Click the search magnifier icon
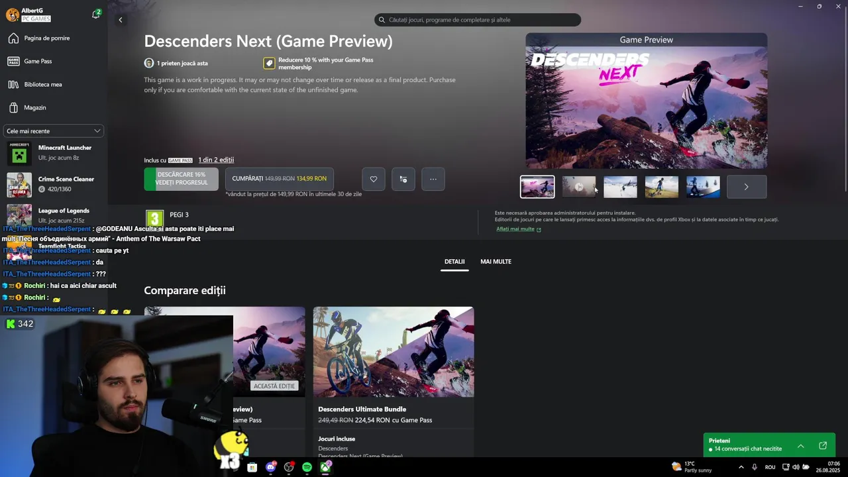The image size is (848, 477). click(x=382, y=20)
